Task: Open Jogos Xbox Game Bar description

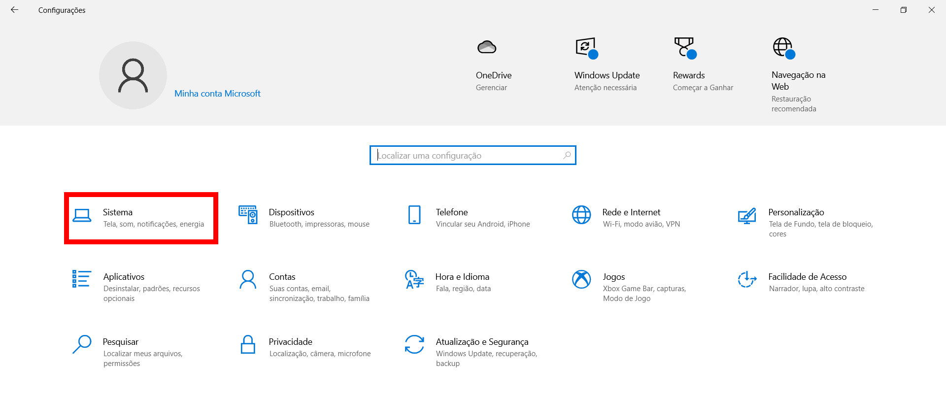Action: (x=644, y=294)
